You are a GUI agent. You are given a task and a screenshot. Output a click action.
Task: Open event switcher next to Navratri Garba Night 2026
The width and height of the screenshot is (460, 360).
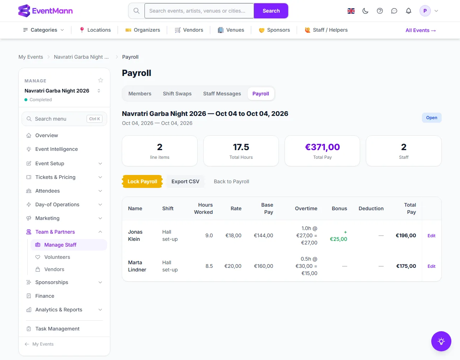[x=99, y=91]
